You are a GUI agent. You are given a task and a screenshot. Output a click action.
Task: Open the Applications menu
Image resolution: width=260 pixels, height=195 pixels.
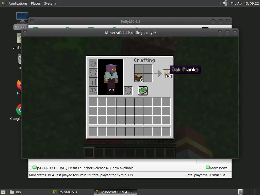coord(18,3)
